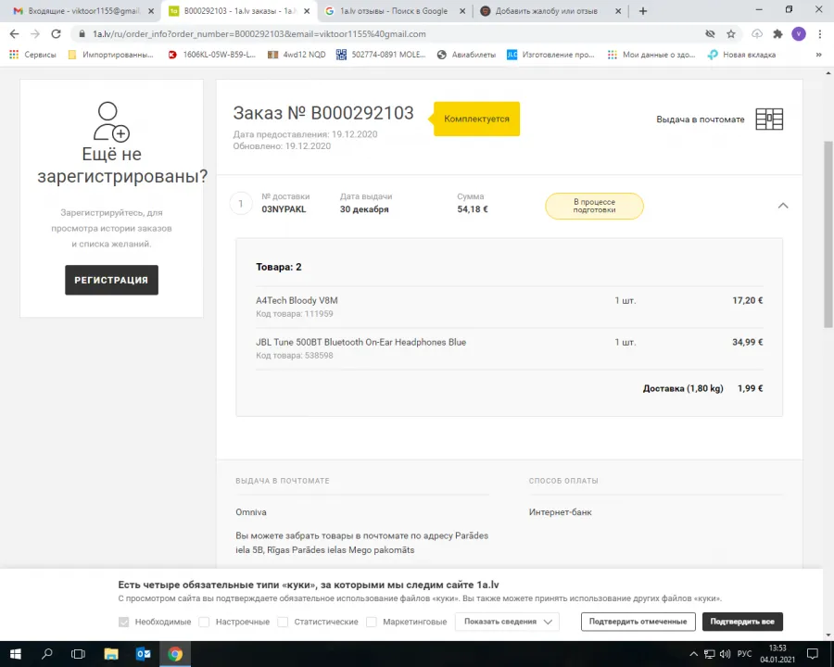Click volume icon in system tray
Screen dimensions: 834x667
725,654
